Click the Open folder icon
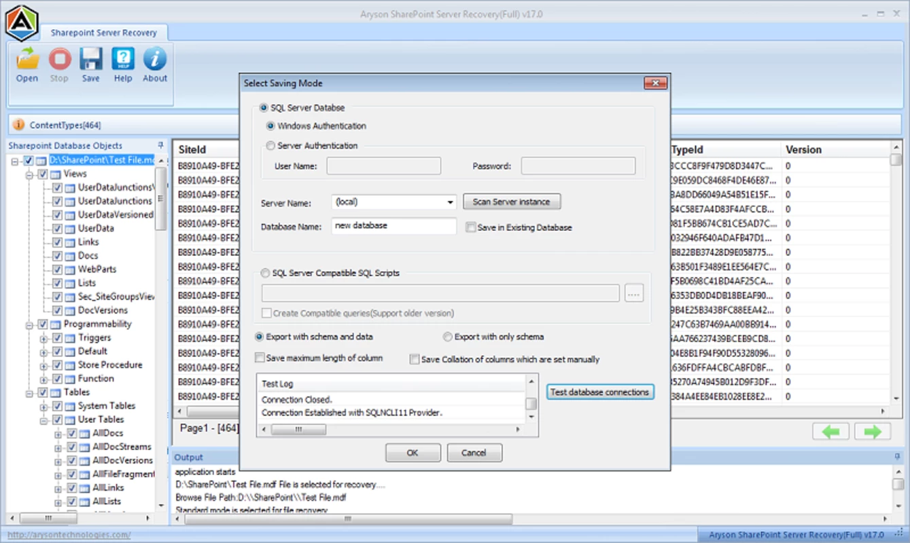The height and width of the screenshot is (543, 910). (x=27, y=60)
